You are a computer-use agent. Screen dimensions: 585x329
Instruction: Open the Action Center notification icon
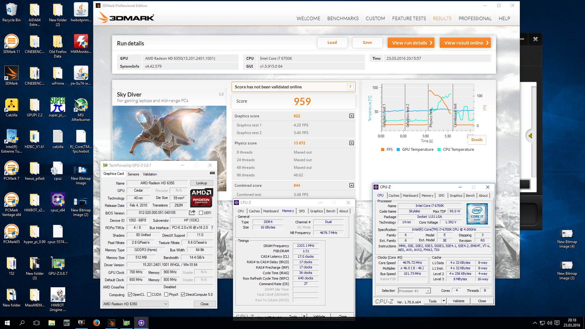pyautogui.click(x=557, y=323)
